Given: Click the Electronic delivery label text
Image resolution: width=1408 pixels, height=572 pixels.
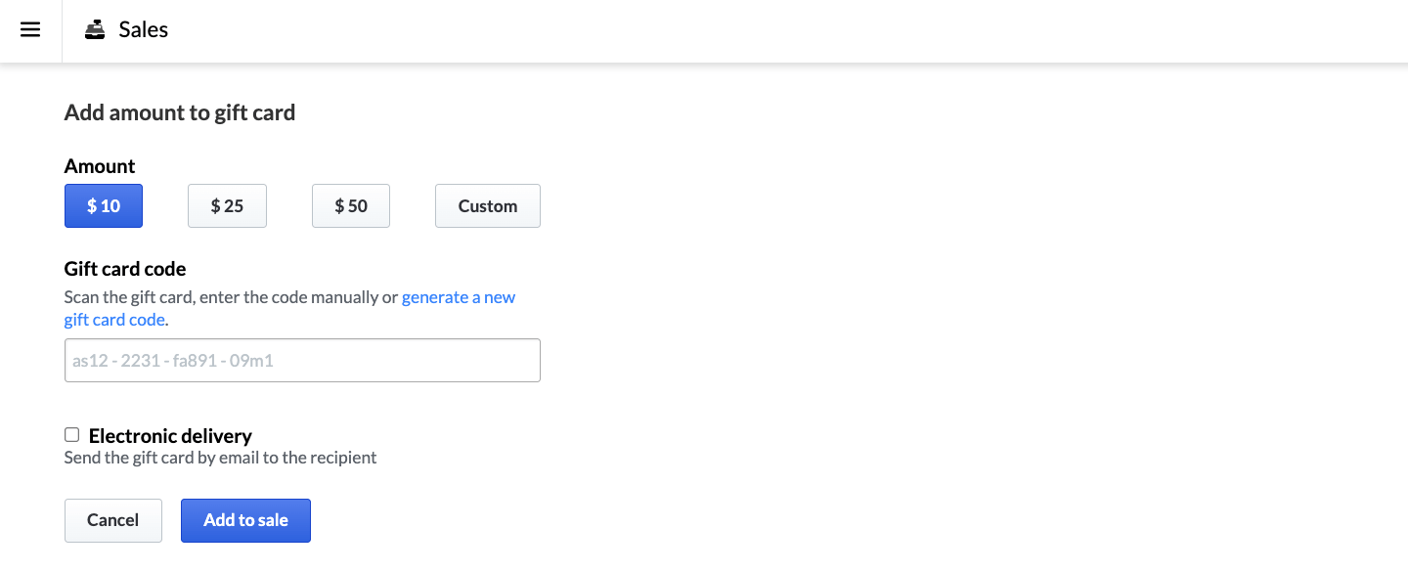Looking at the screenshot, I should point(170,436).
